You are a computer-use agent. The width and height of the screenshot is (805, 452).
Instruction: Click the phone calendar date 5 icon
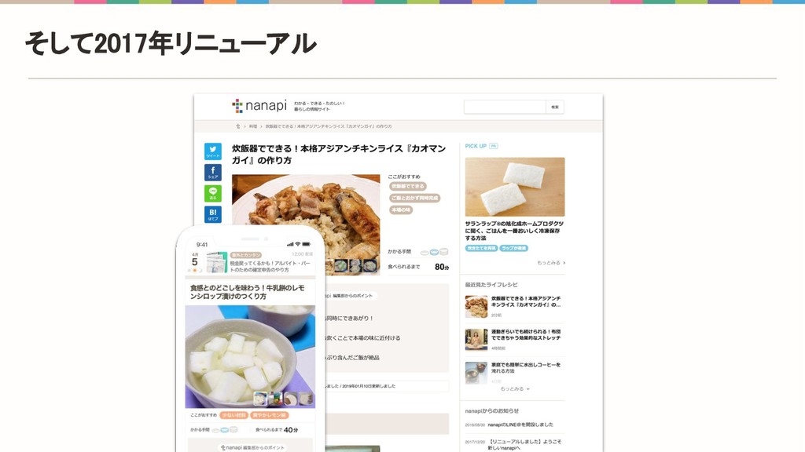pyautogui.click(x=195, y=262)
